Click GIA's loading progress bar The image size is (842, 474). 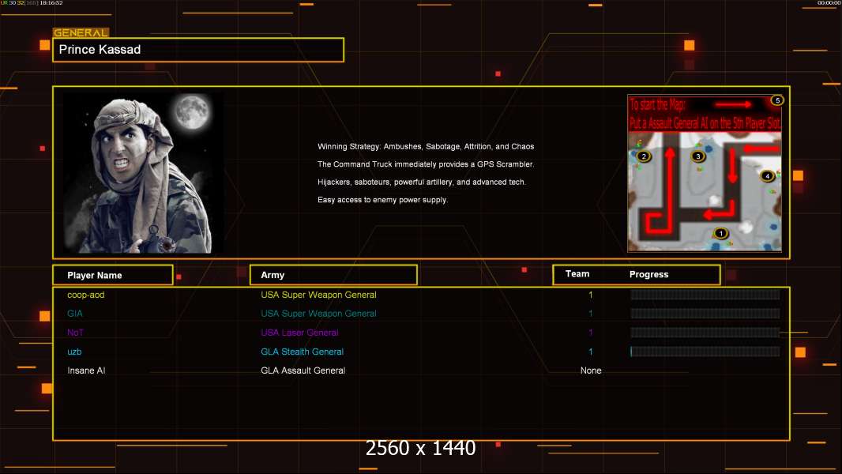click(x=705, y=313)
